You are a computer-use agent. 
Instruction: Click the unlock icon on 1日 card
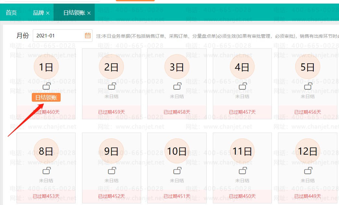pyautogui.click(x=46, y=86)
